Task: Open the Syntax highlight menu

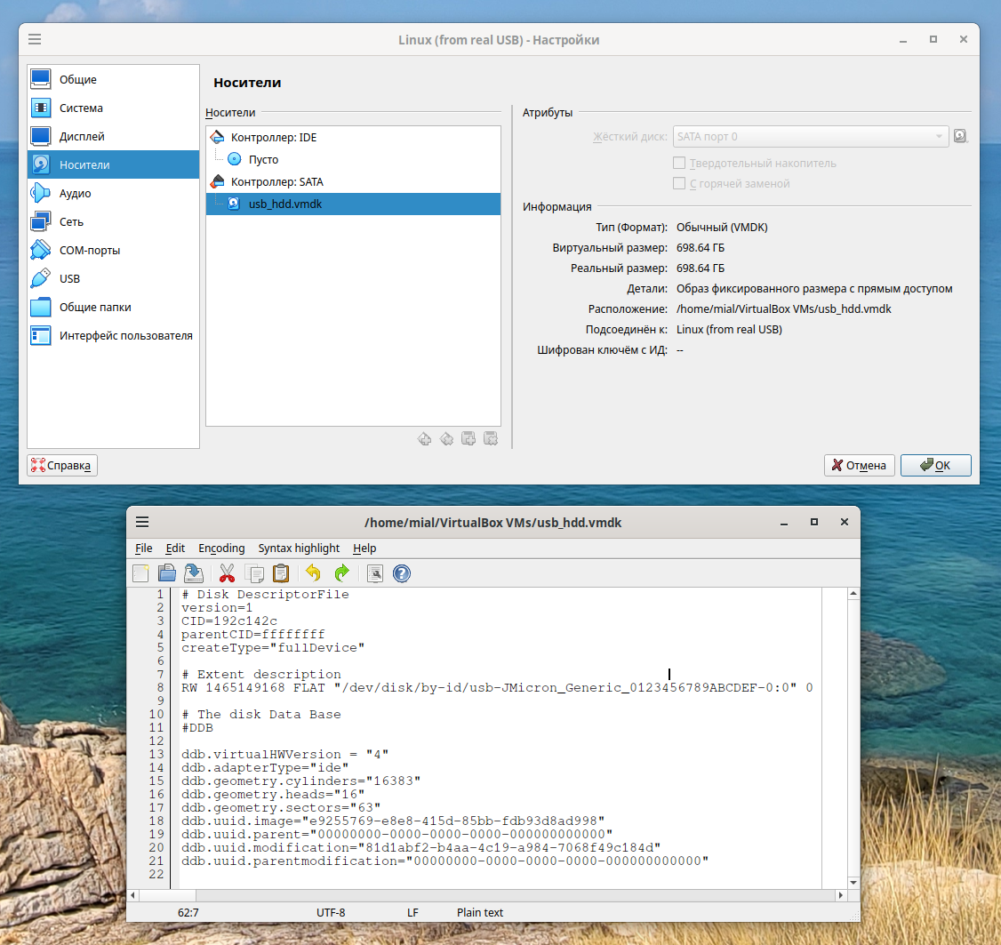Action: 299,549
